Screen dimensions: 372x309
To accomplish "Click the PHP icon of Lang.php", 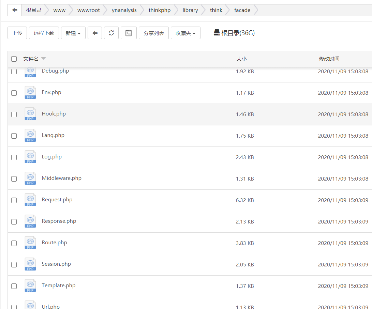I will 30,136.
